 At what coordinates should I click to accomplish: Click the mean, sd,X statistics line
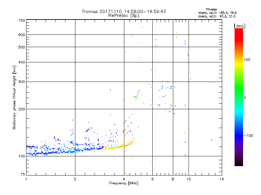[217, 17]
